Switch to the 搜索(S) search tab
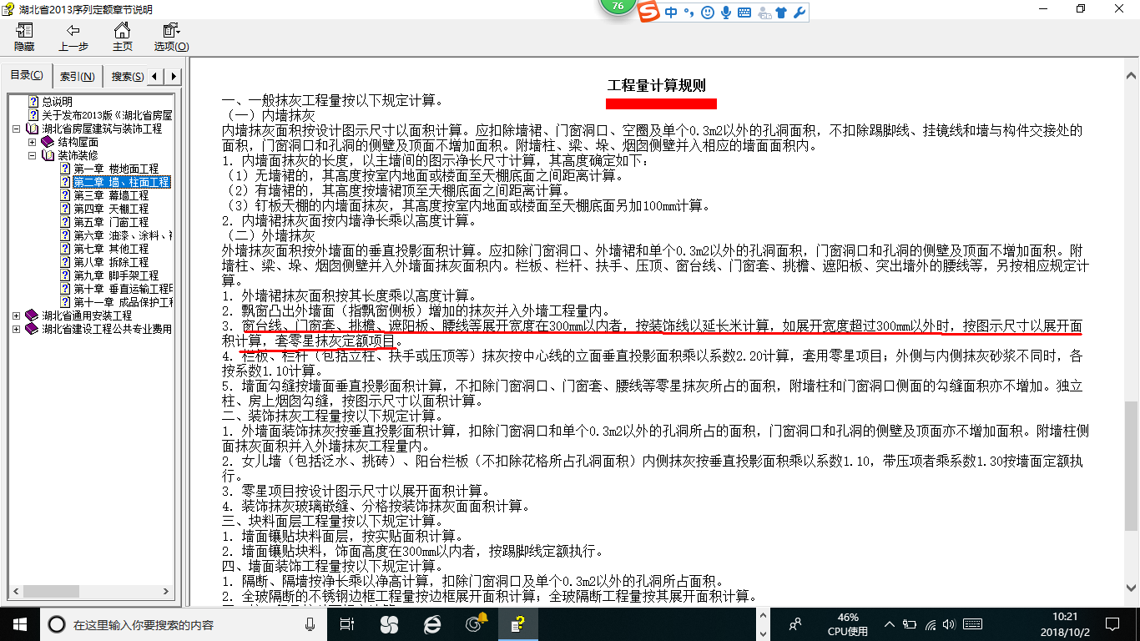 (x=127, y=77)
